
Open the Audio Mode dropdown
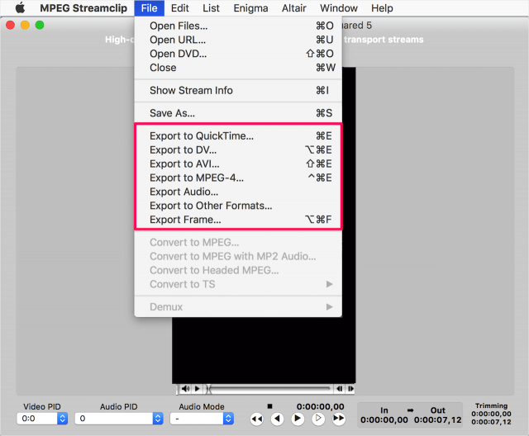[x=202, y=419]
